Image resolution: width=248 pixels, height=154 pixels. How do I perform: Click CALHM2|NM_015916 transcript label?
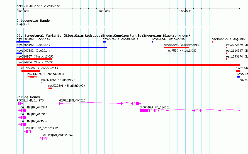pos(34,114)
